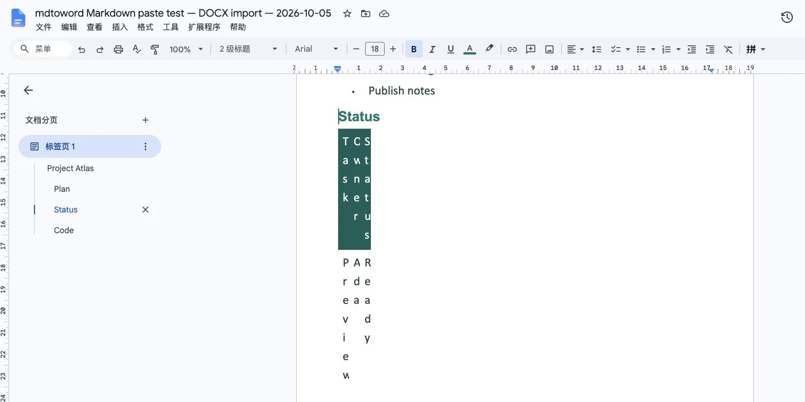Move document to a folder
Screen dimensions: 805x402
point(366,14)
